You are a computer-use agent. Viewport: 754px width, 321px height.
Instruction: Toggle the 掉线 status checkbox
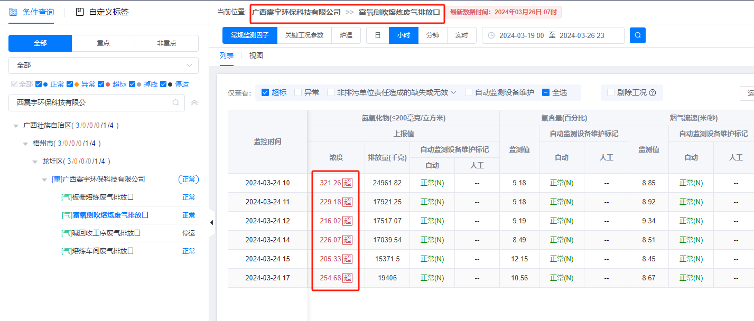(132, 84)
